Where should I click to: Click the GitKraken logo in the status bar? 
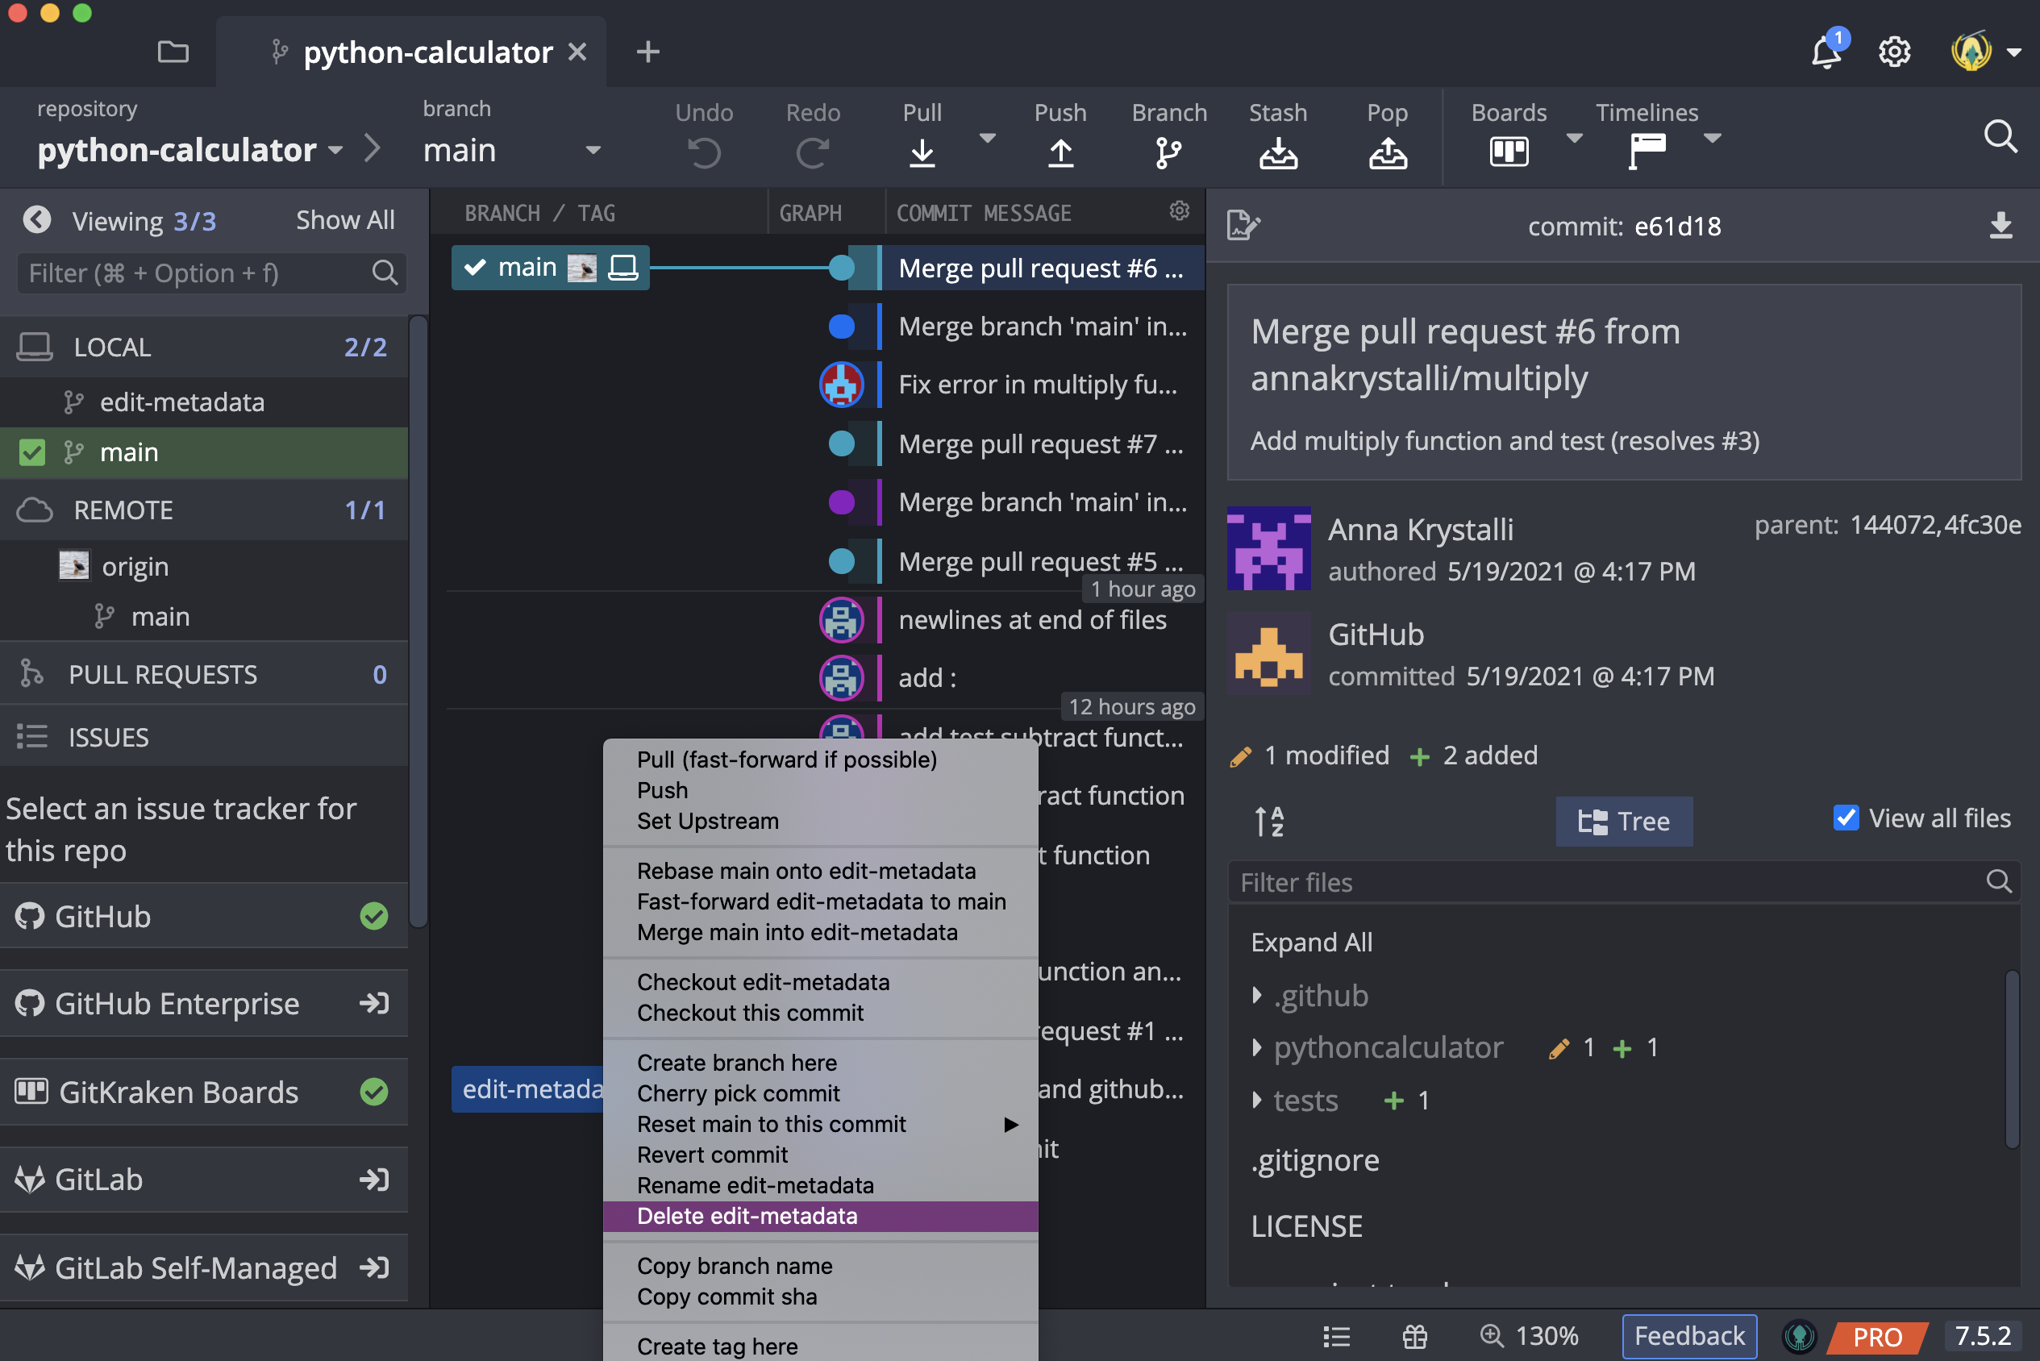point(1800,1336)
